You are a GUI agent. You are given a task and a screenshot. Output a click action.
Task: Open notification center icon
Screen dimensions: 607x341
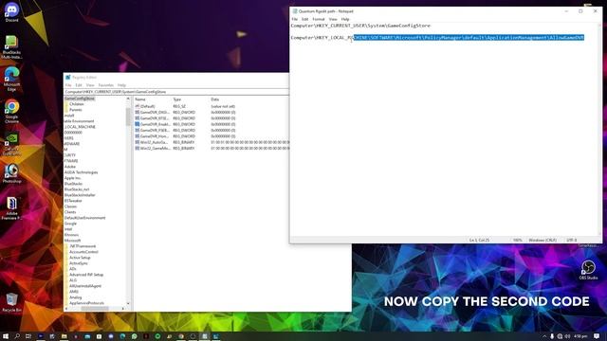[x=597, y=336]
